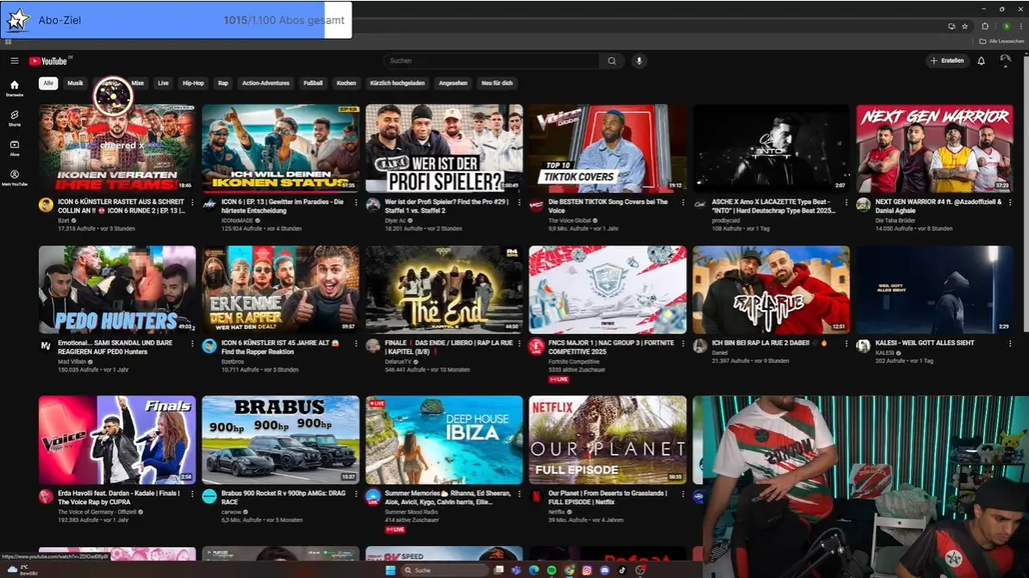
Task: Open the Windows Start menu
Action: (x=390, y=570)
